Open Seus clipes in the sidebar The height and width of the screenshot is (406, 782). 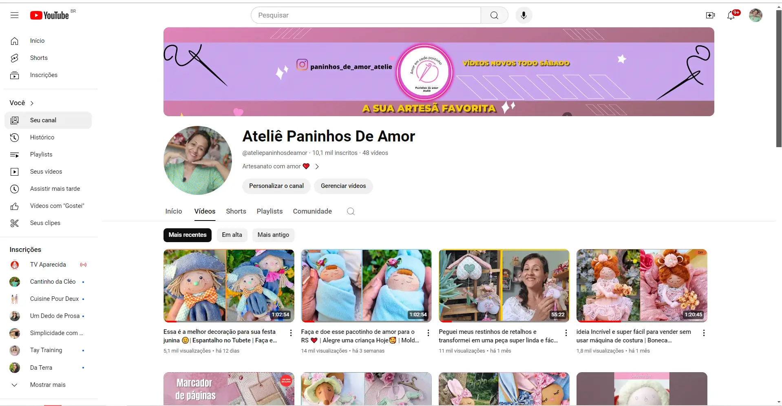[x=48, y=223]
